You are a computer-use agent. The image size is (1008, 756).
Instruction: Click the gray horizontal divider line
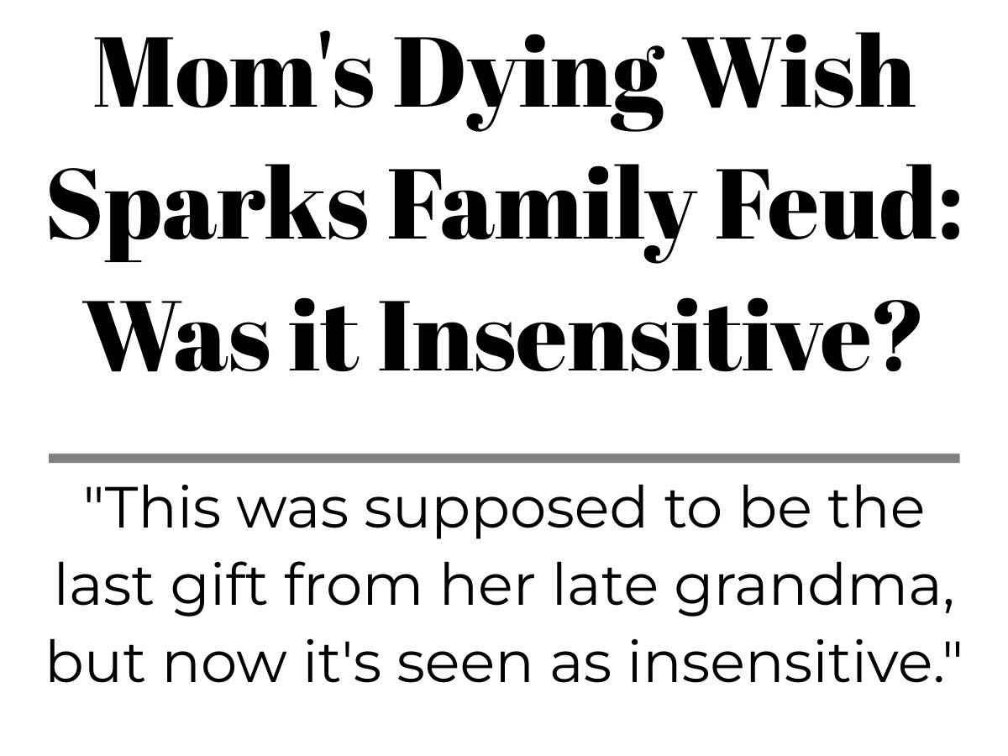pyautogui.click(x=504, y=458)
